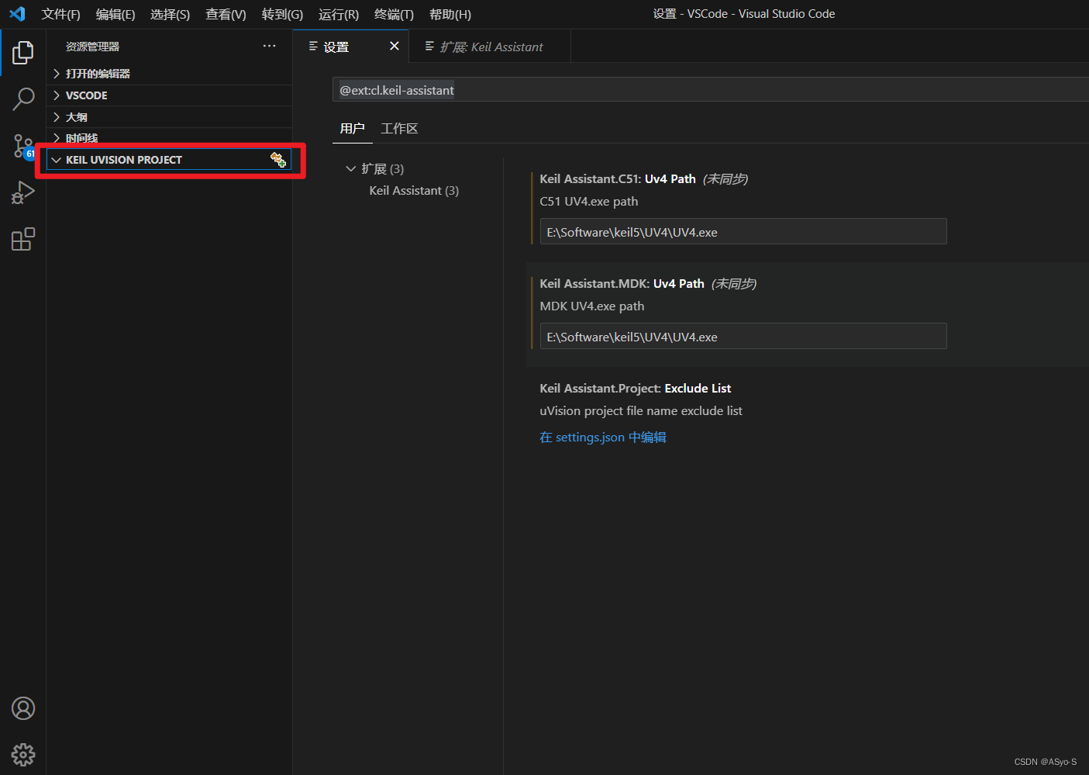Expand the VSCODE folder section

coord(169,95)
